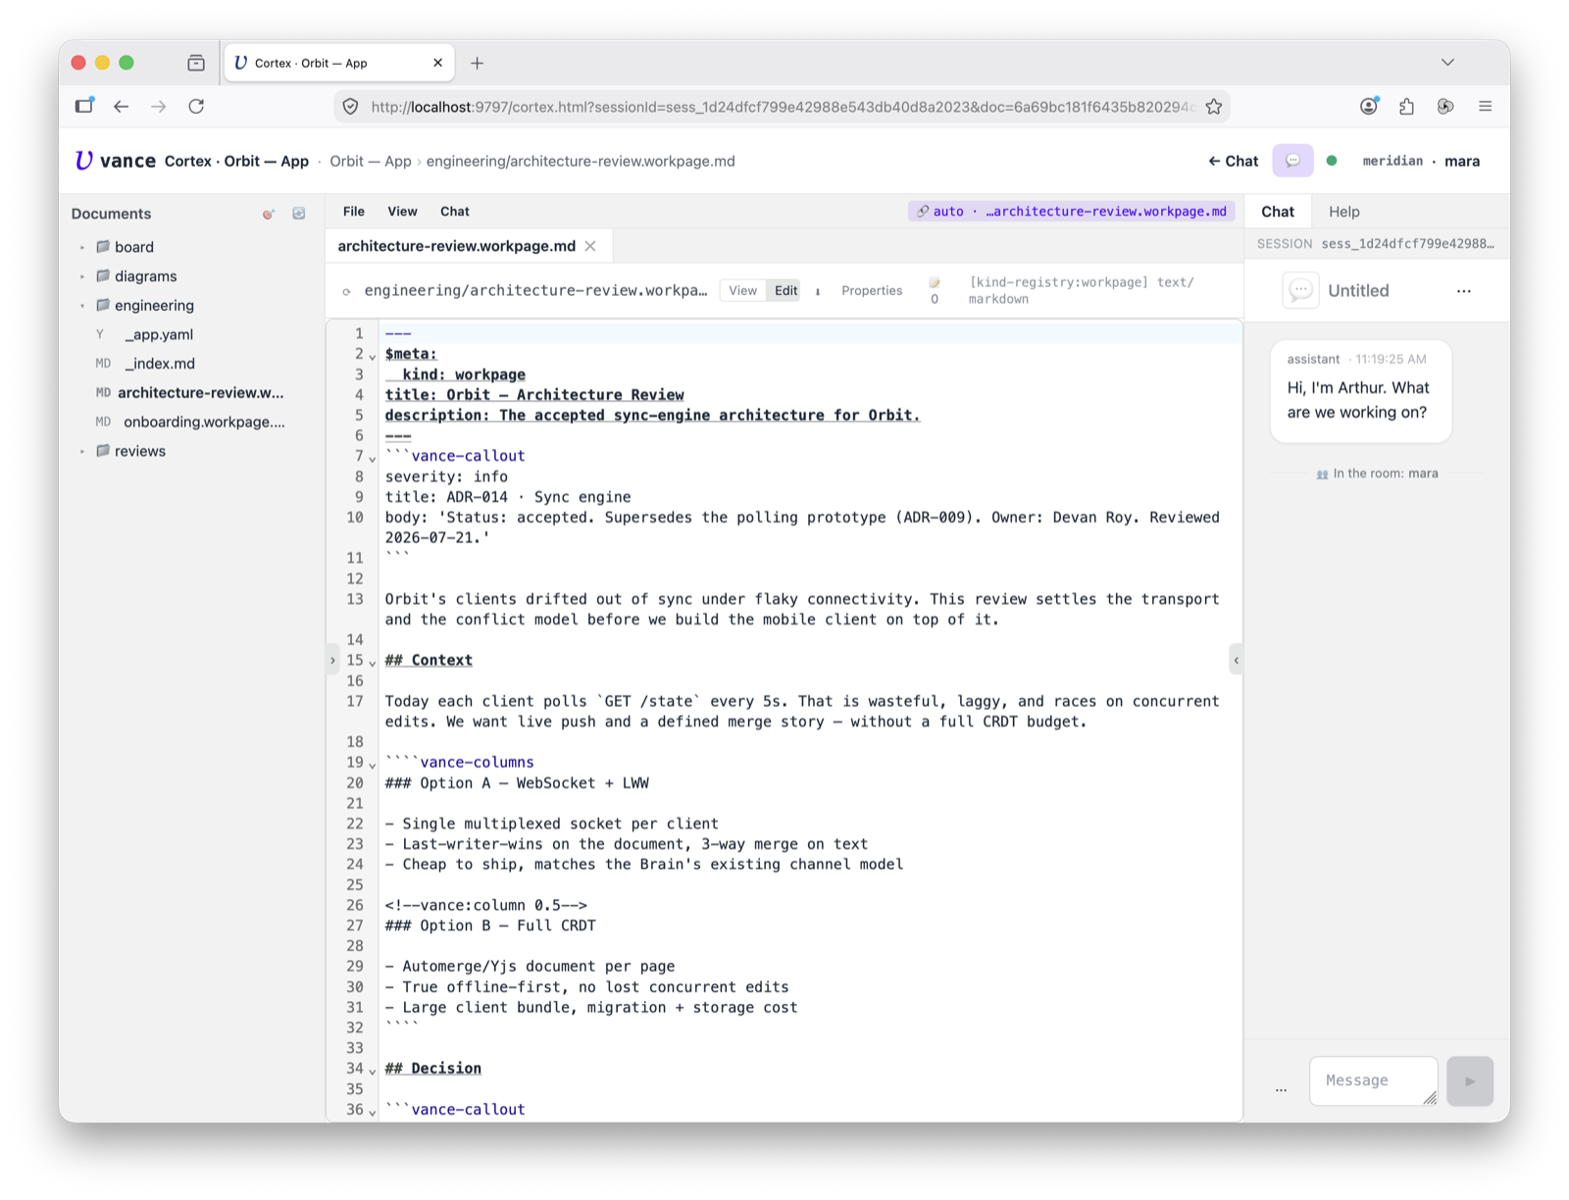Click the Orbit — App breadcrumb
This screenshot has width=1569, height=1200.
click(x=371, y=161)
